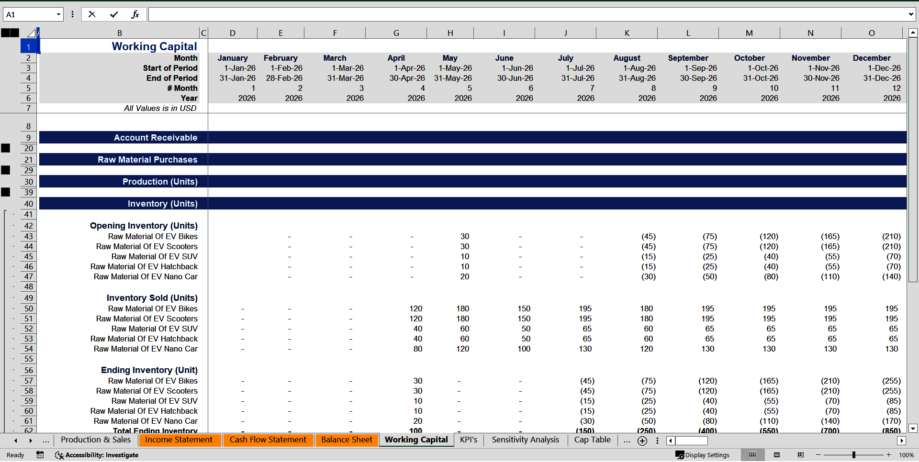919x462 pixels.
Task: Click the horizontal scrollbar thumb
Action: pos(691,440)
